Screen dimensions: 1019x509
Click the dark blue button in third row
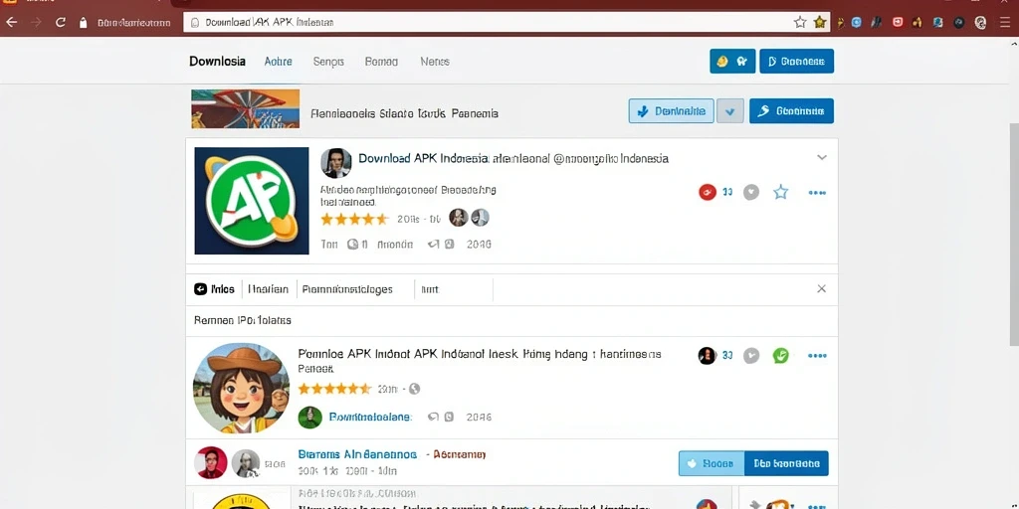786,463
